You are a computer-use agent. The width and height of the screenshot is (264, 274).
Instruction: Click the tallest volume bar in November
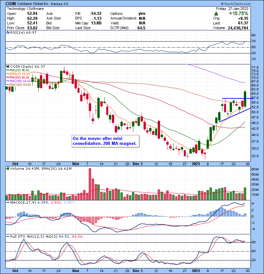pyautogui.click(x=90, y=184)
